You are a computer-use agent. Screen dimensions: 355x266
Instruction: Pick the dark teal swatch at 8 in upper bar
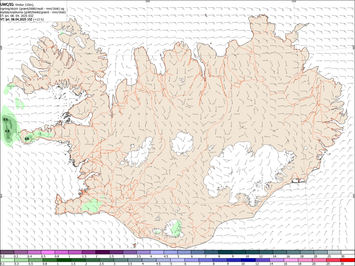pos(225,252)
